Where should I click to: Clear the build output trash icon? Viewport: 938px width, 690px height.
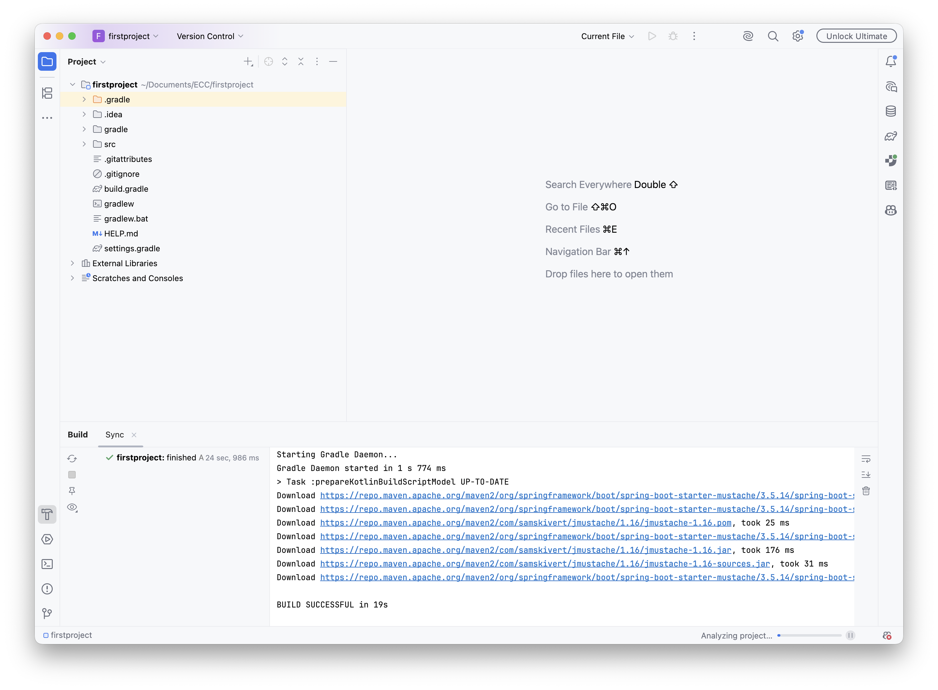pyautogui.click(x=866, y=491)
